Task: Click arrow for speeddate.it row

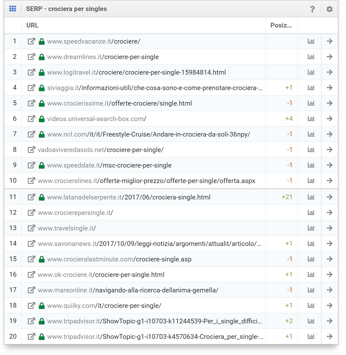Action: 330,165
